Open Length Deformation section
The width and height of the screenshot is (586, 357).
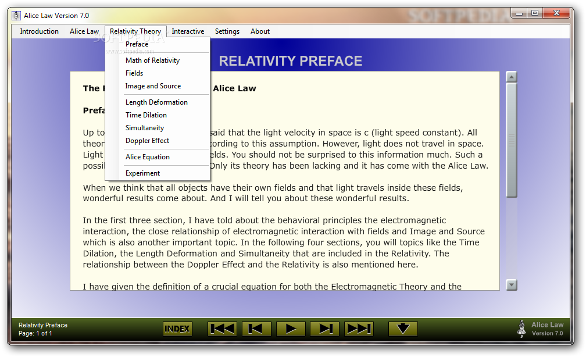point(158,102)
